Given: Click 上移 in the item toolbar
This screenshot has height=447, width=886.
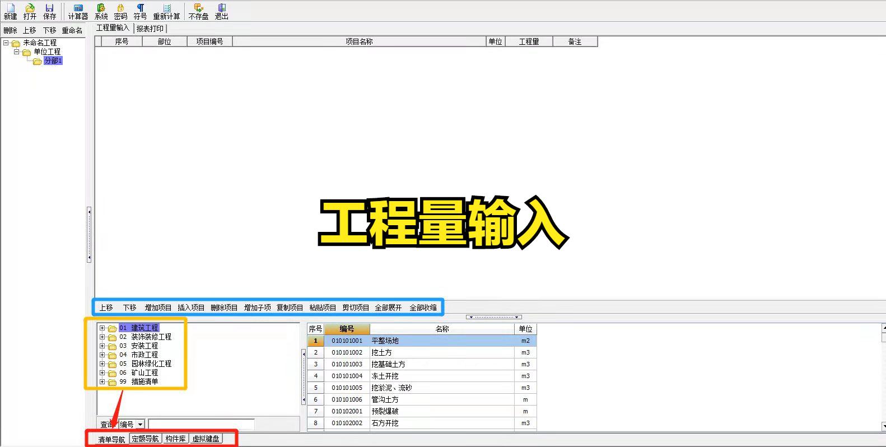Looking at the screenshot, I should pyautogui.click(x=106, y=308).
